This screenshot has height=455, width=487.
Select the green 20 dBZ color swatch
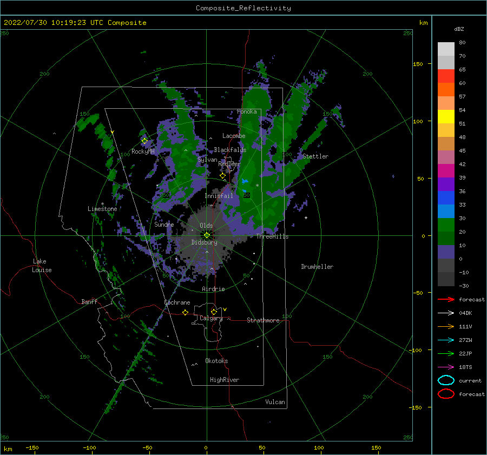[x=446, y=225]
